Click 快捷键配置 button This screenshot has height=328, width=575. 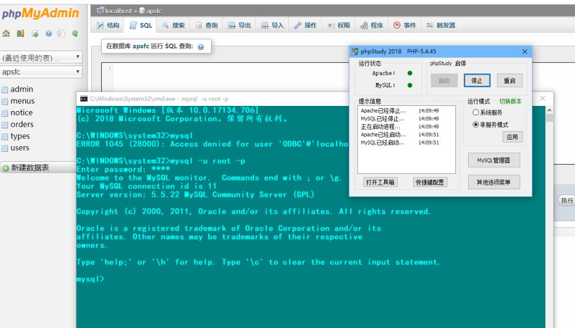point(430,182)
